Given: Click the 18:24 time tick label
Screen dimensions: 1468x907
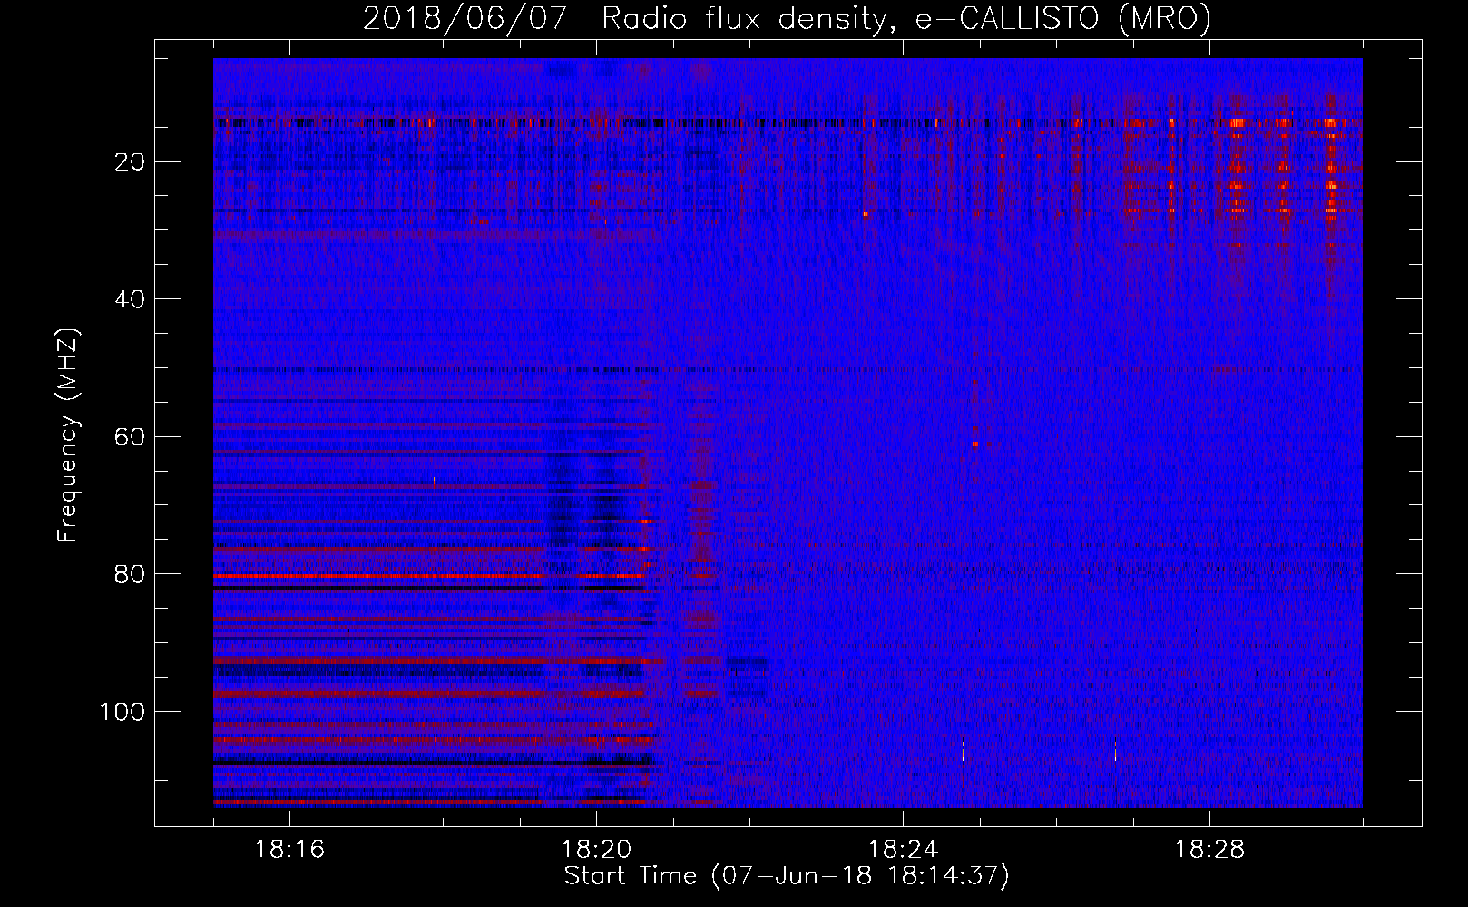Looking at the screenshot, I should tap(903, 850).
